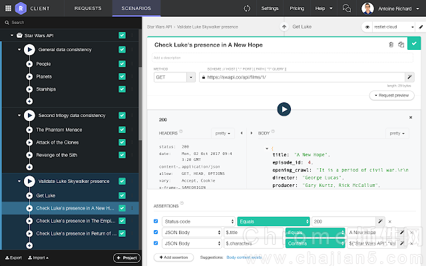Play the Attack of the Clones request
Screen dimensions: 426x266
tap(29, 142)
